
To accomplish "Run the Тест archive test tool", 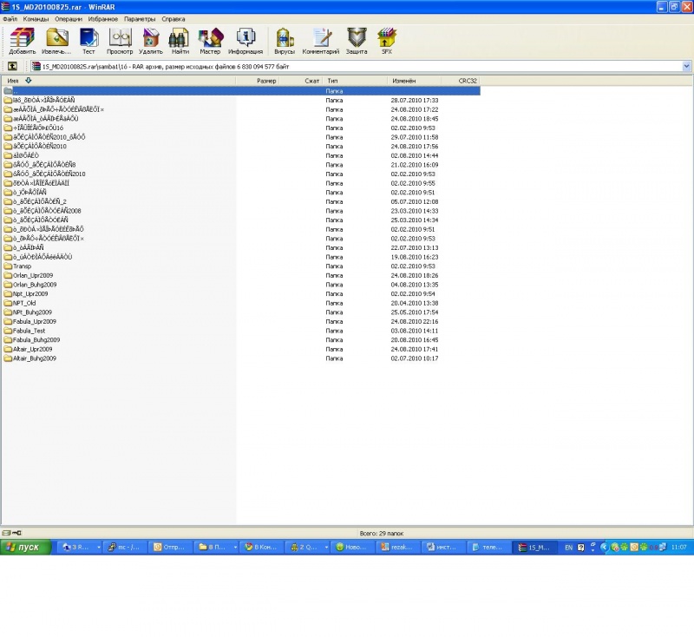I will 88,40.
